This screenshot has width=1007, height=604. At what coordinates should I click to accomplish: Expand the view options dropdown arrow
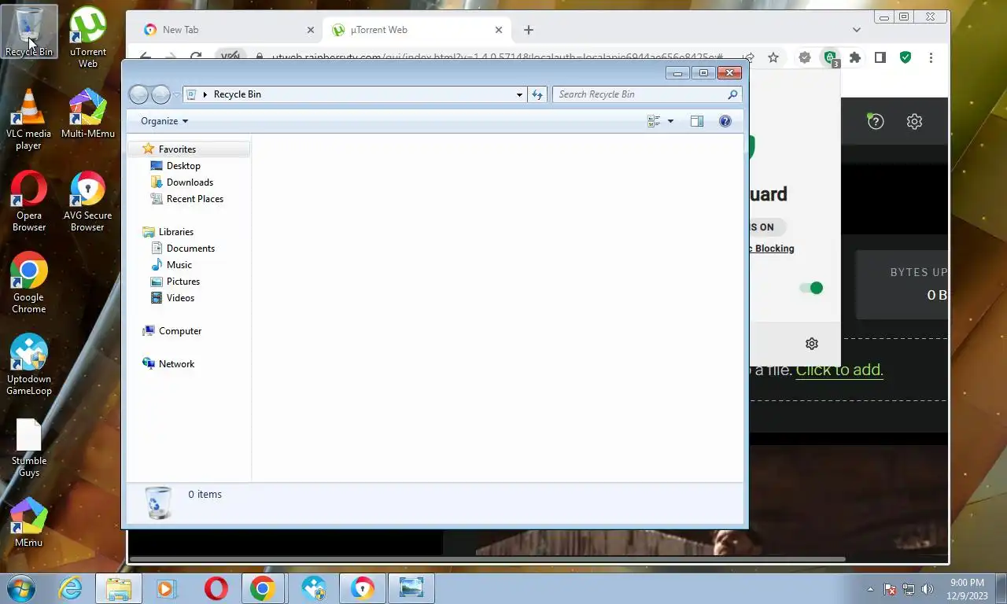[670, 121]
